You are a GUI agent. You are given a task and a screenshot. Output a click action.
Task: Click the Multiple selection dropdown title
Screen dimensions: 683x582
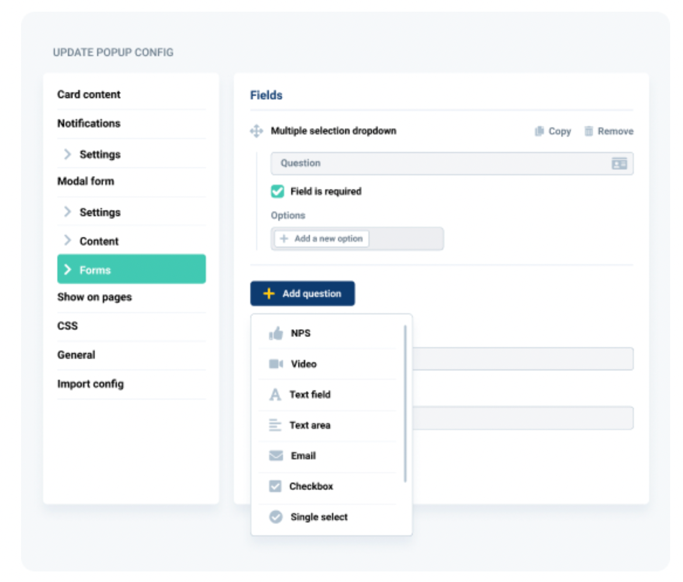click(x=334, y=130)
